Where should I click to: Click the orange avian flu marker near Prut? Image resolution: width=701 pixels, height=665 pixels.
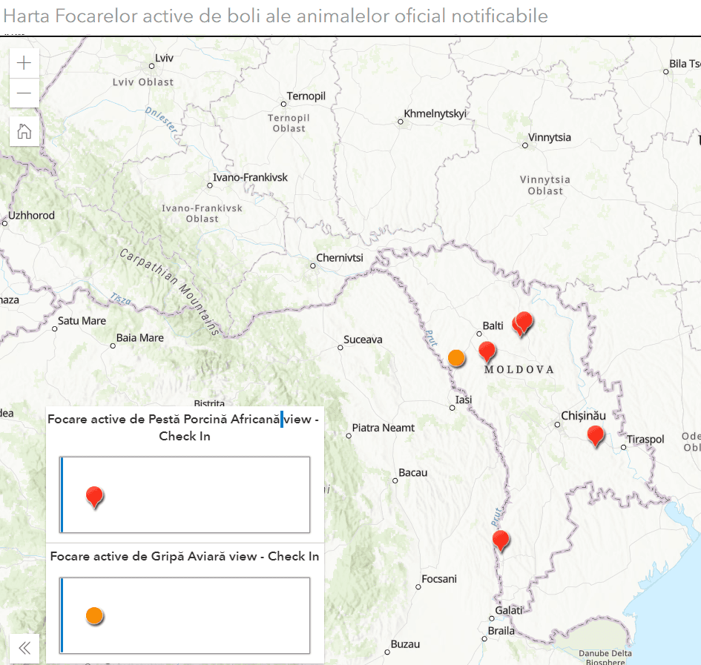click(x=456, y=358)
